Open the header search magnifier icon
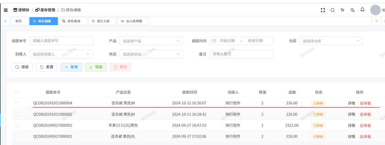The width and height of the screenshot is (385, 145). pyautogui.click(x=332, y=10)
